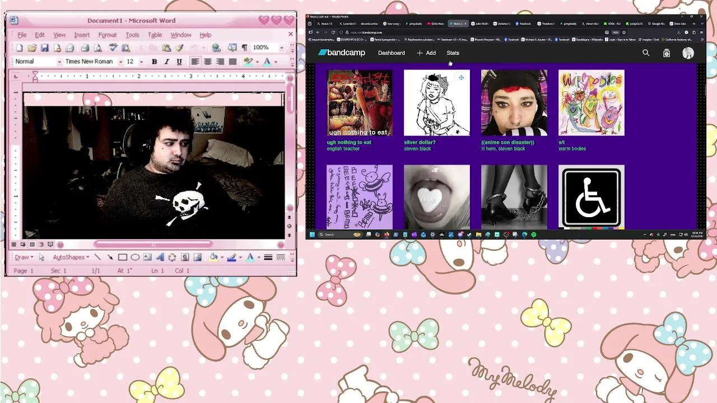Open the highlight color dropdown arrow
Image resolution: width=717 pixels, height=403 pixels.
257,62
